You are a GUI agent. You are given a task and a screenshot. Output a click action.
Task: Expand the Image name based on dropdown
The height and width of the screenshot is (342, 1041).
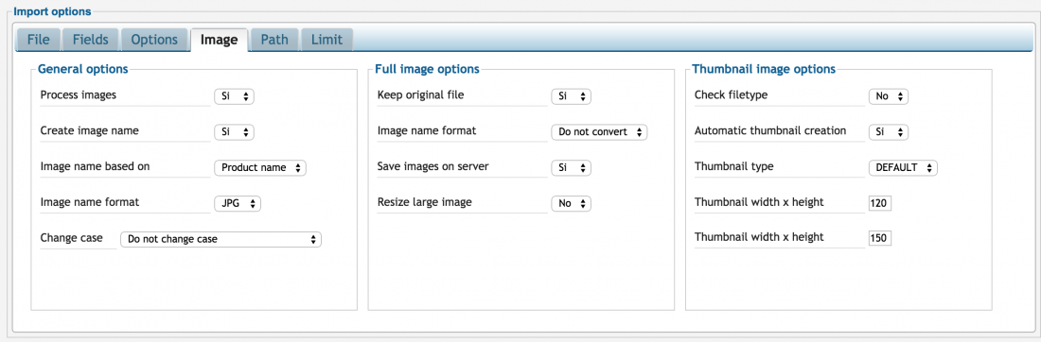pyautogui.click(x=260, y=168)
